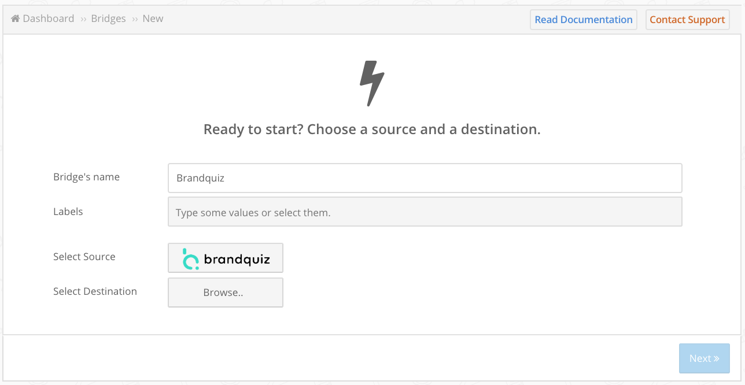745x385 pixels.
Task: Click the "Labels" field label
Action: pyautogui.click(x=68, y=212)
